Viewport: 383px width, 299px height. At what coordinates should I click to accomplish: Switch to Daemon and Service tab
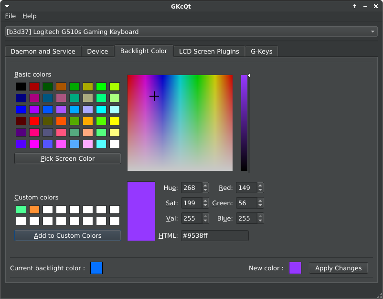(x=43, y=51)
